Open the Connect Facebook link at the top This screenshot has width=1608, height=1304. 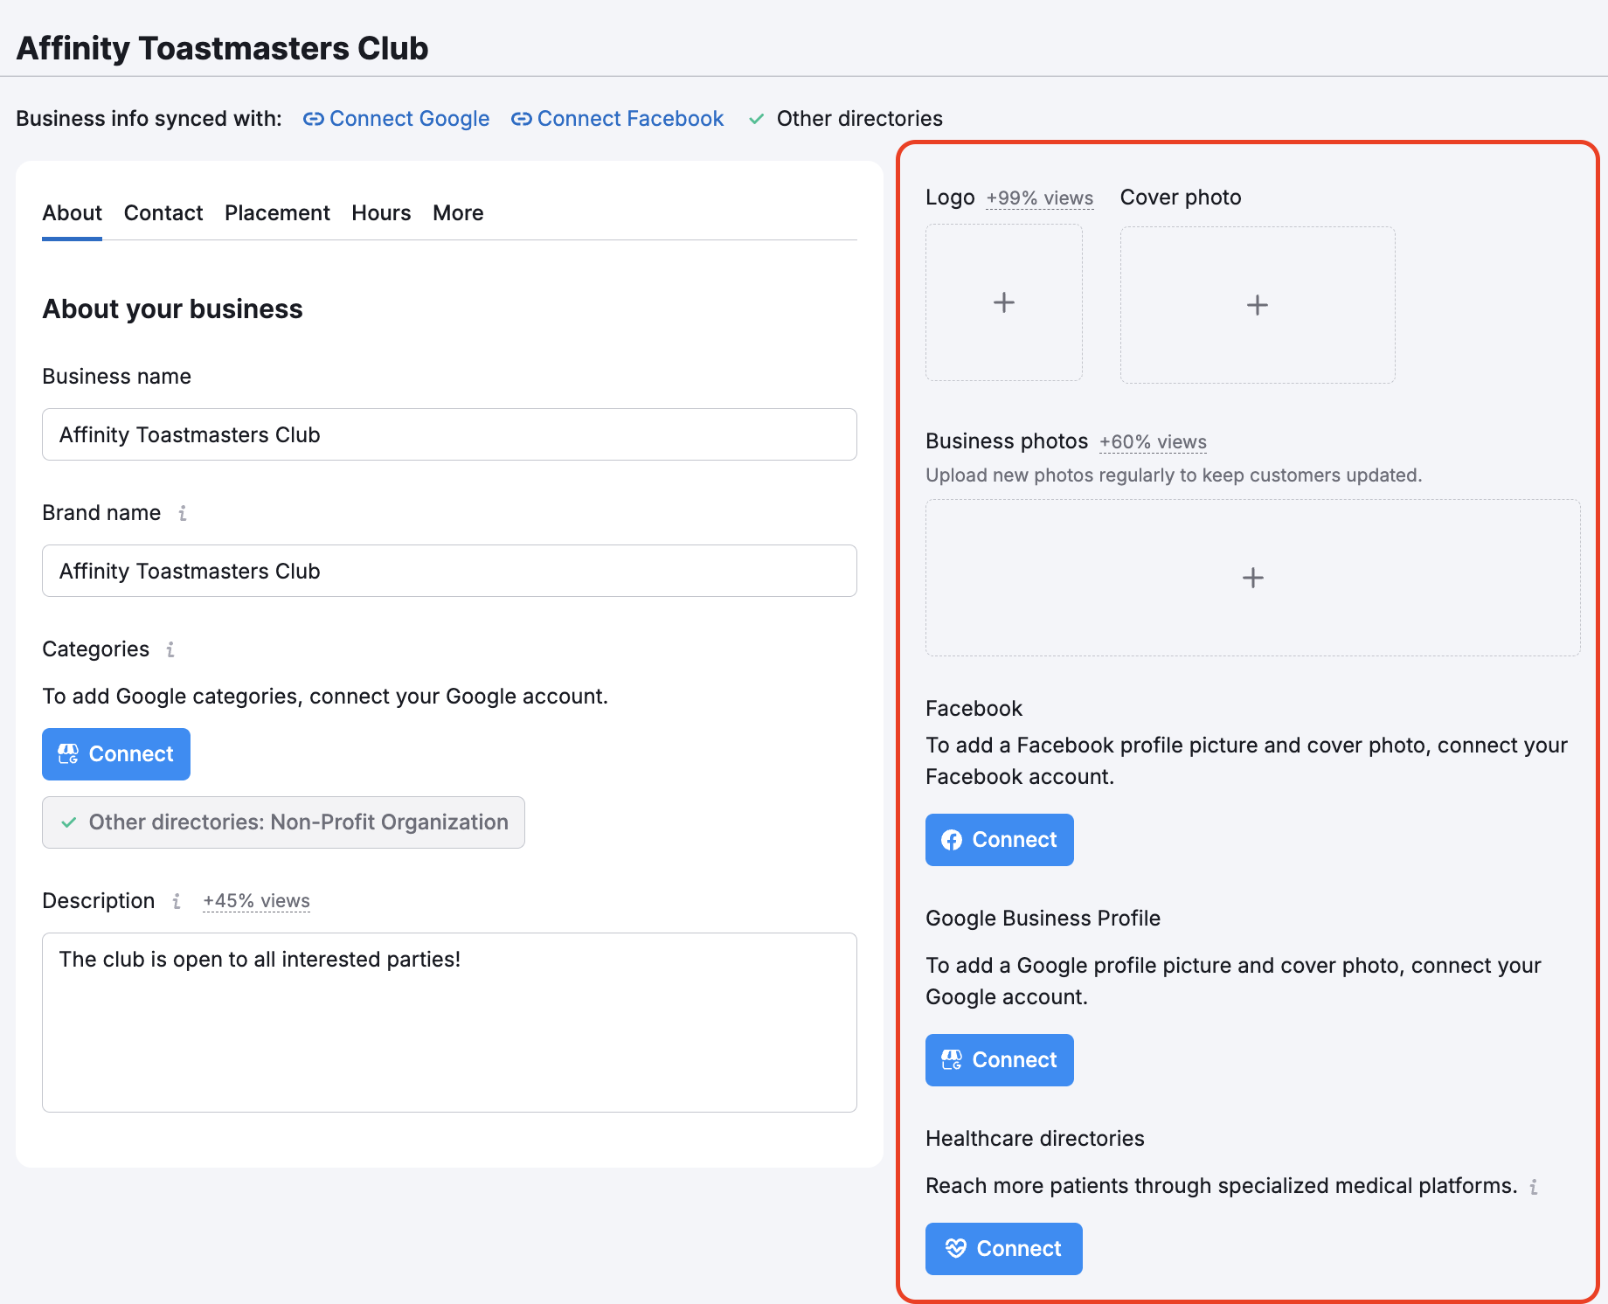click(630, 119)
